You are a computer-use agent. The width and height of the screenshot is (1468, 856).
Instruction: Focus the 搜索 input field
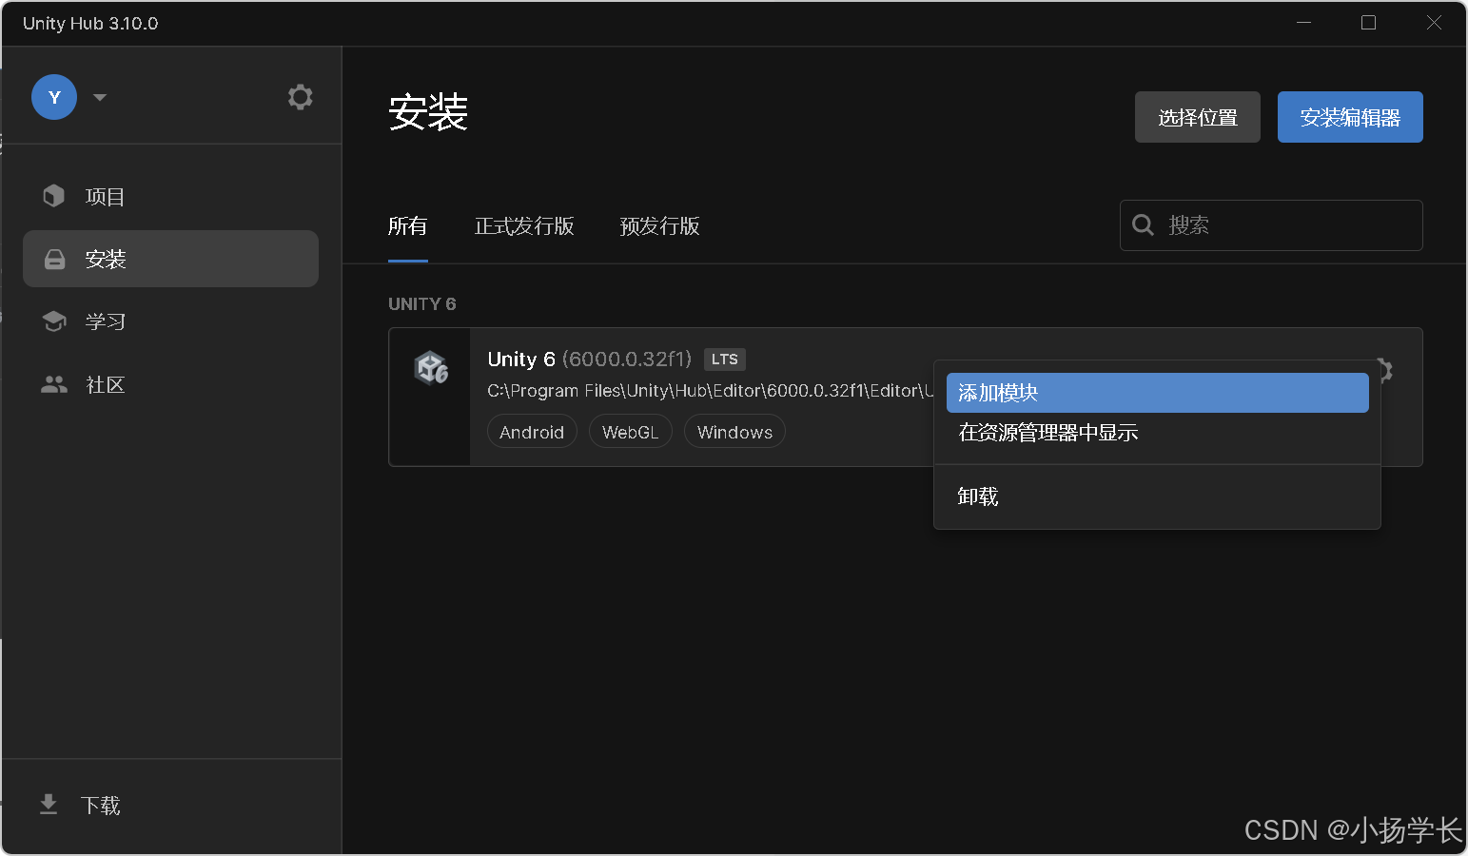pyautogui.click(x=1271, y=225)
